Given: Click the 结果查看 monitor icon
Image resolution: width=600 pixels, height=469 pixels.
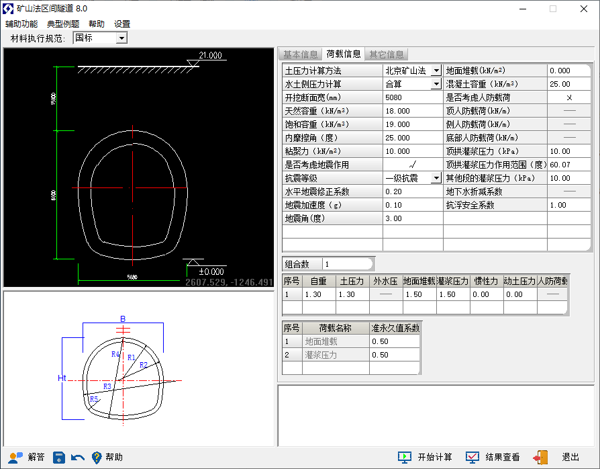Looking at the screenshot, I should pos(472,457).
